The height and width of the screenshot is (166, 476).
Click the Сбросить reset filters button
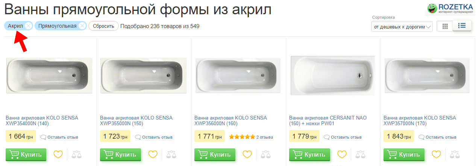(x=103, y=26)
